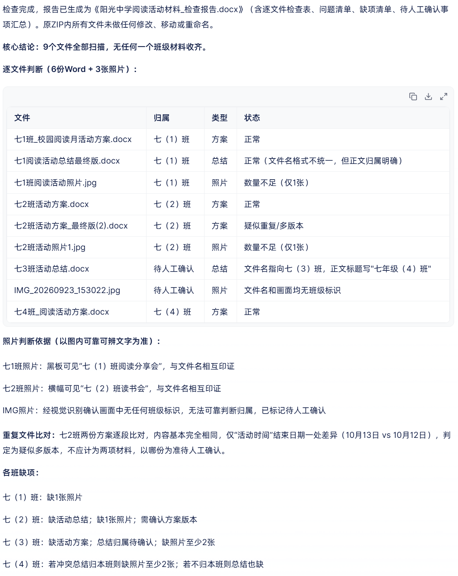Click line IMG照片 经视觉识别确认
The width and height of the screenshot is (458, 576).
164,410
